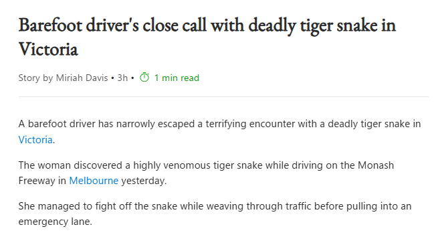Viewport: 436px width, 247px height.
Task: Click the words "emergency lane"
Action: click(55, 222)
